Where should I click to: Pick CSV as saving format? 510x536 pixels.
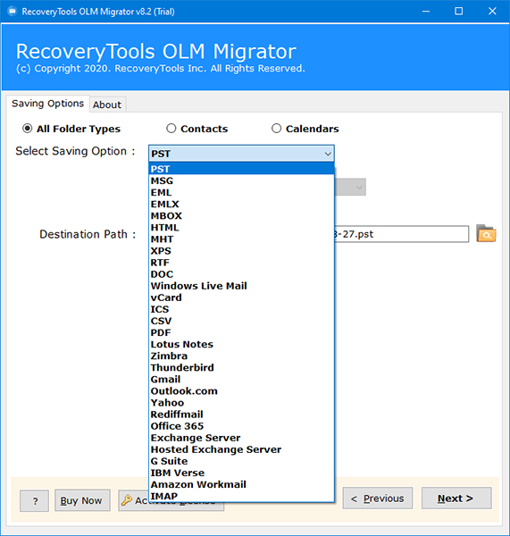[241, 321]
